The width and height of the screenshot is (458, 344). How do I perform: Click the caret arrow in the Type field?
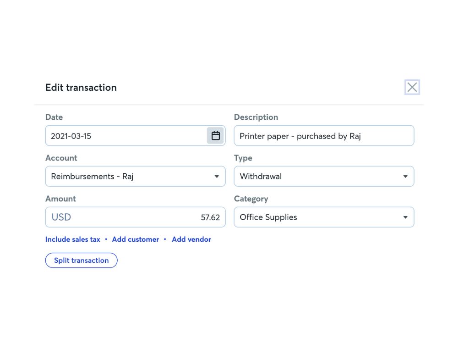click(405, 177)
